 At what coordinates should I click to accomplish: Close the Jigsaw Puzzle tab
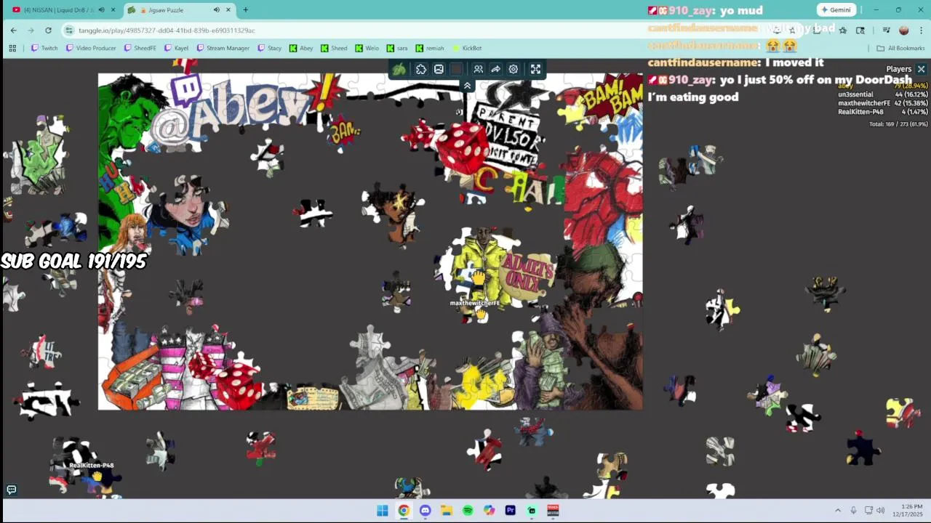coord(229,10)
